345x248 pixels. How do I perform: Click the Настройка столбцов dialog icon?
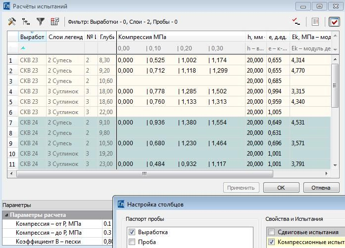click(121, 204)
